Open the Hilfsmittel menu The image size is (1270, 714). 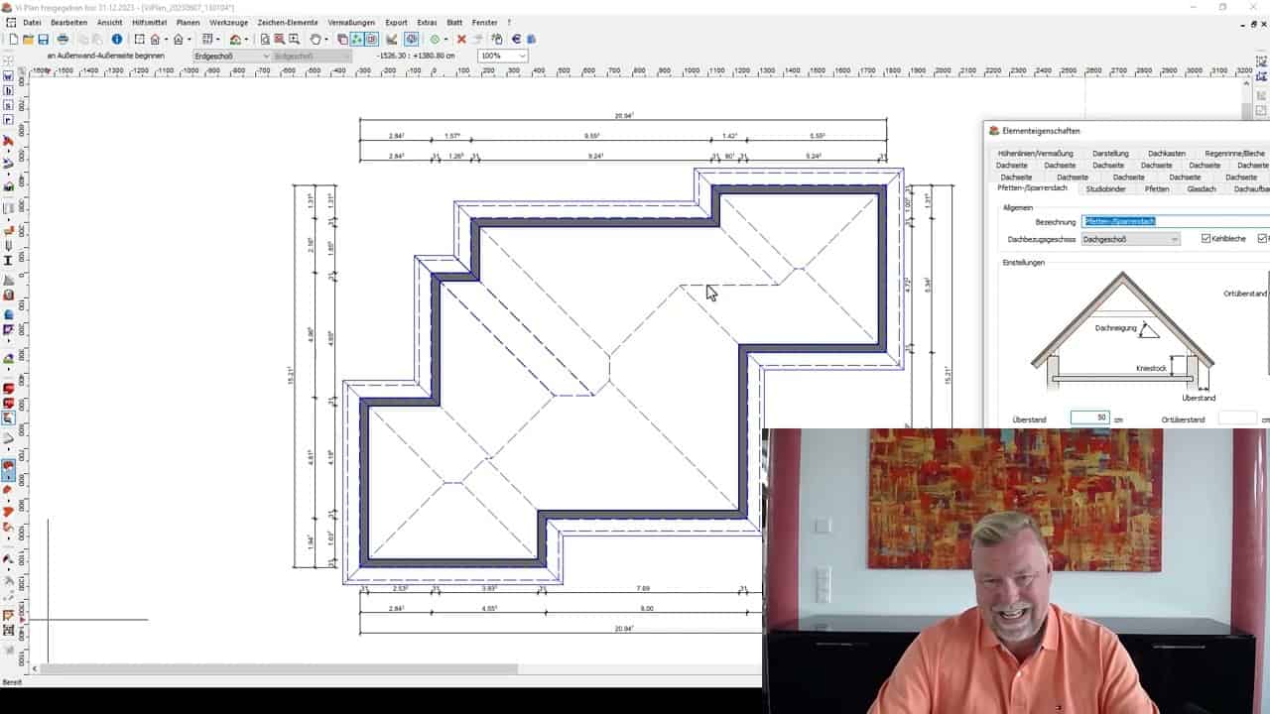(x=150, y=22)
